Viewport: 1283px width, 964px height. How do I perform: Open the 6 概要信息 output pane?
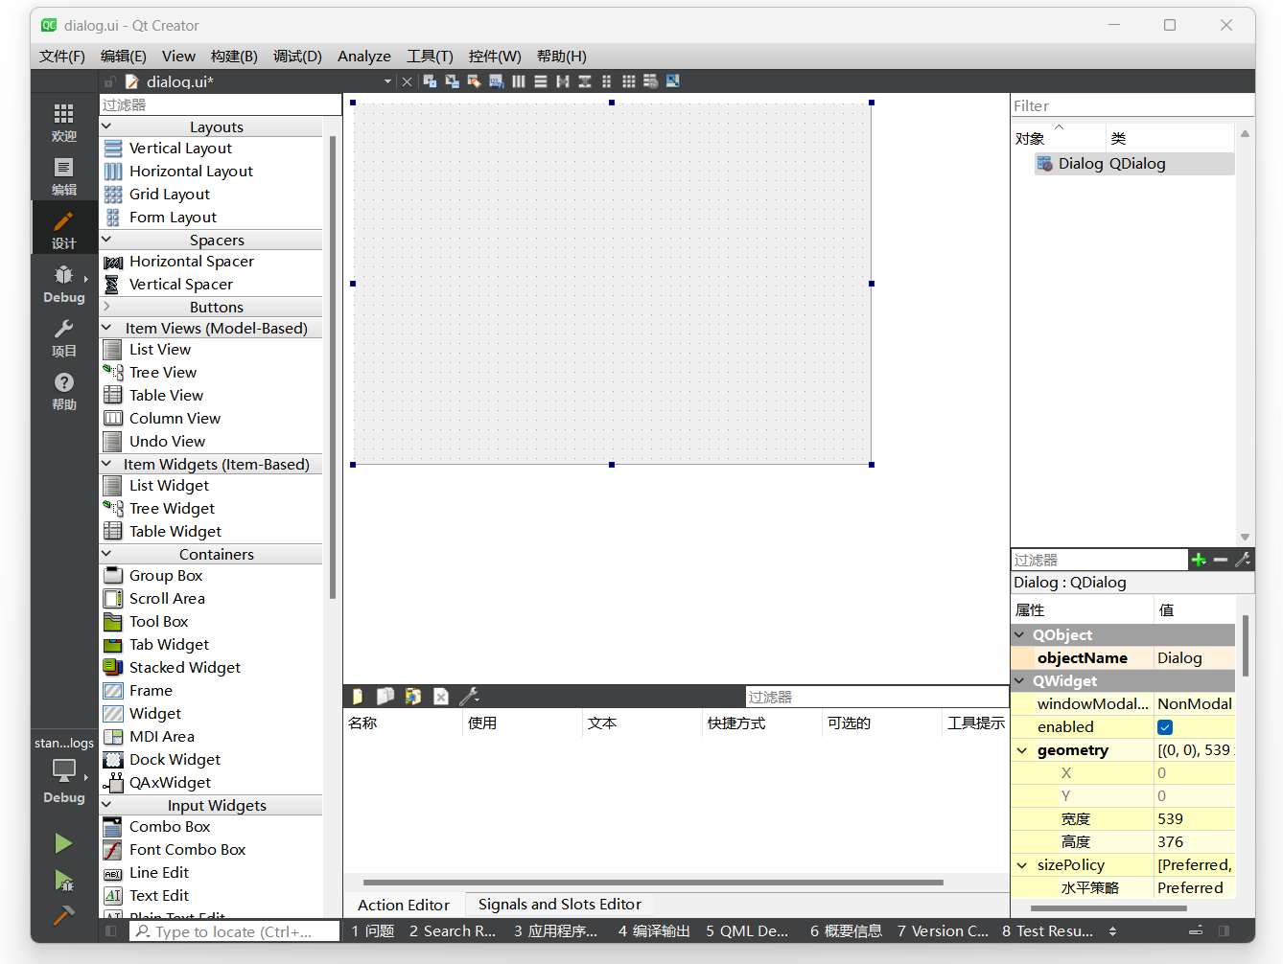click(846, 930)
